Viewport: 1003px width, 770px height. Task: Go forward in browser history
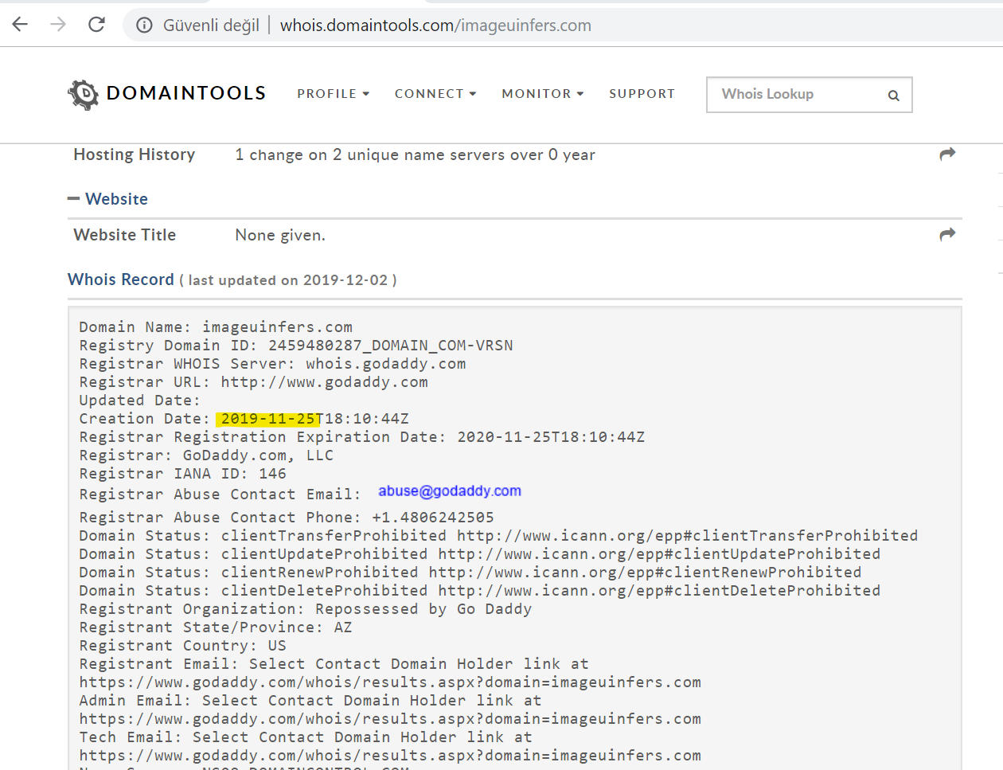(x=58, y=25)
